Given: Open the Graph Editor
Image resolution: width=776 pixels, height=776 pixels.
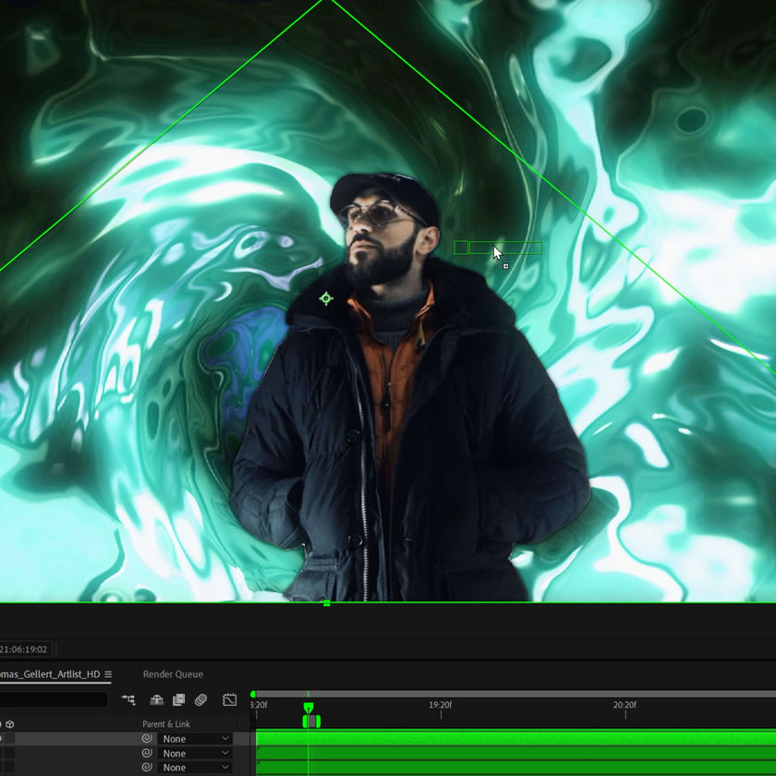Looking at the screenshot, I should pos(229,697).
